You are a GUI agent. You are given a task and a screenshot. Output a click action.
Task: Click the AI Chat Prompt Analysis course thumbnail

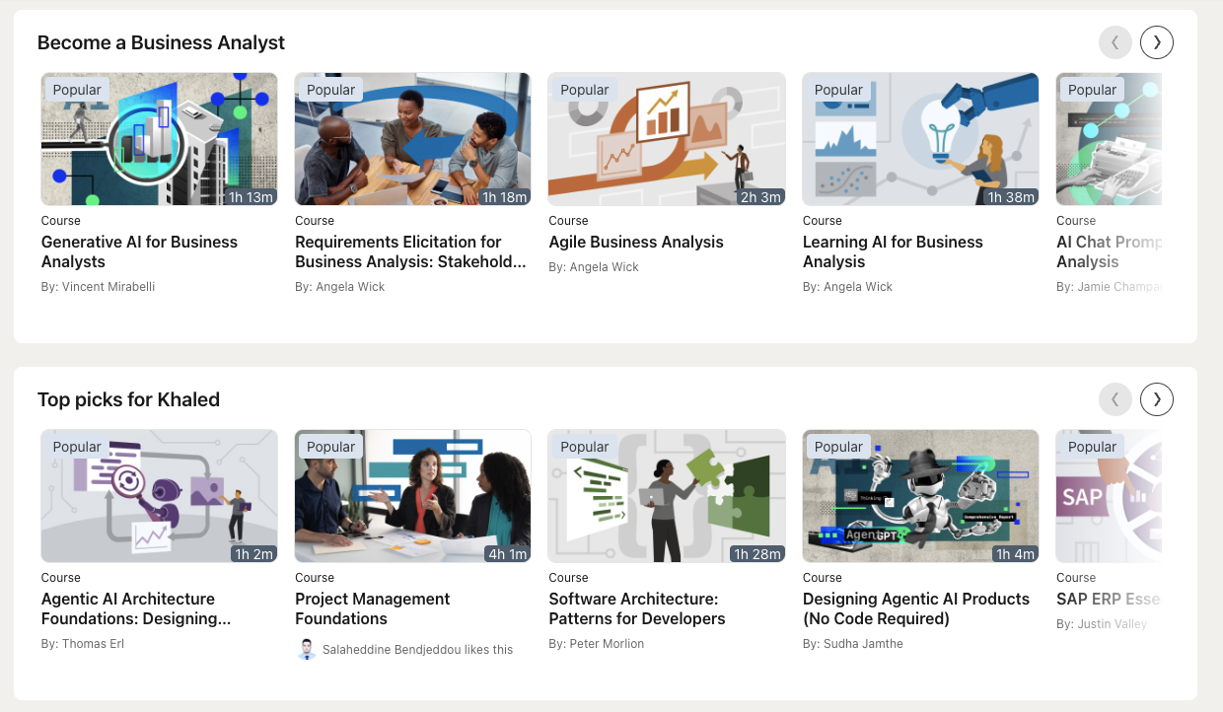click(x=1109, y=139)
